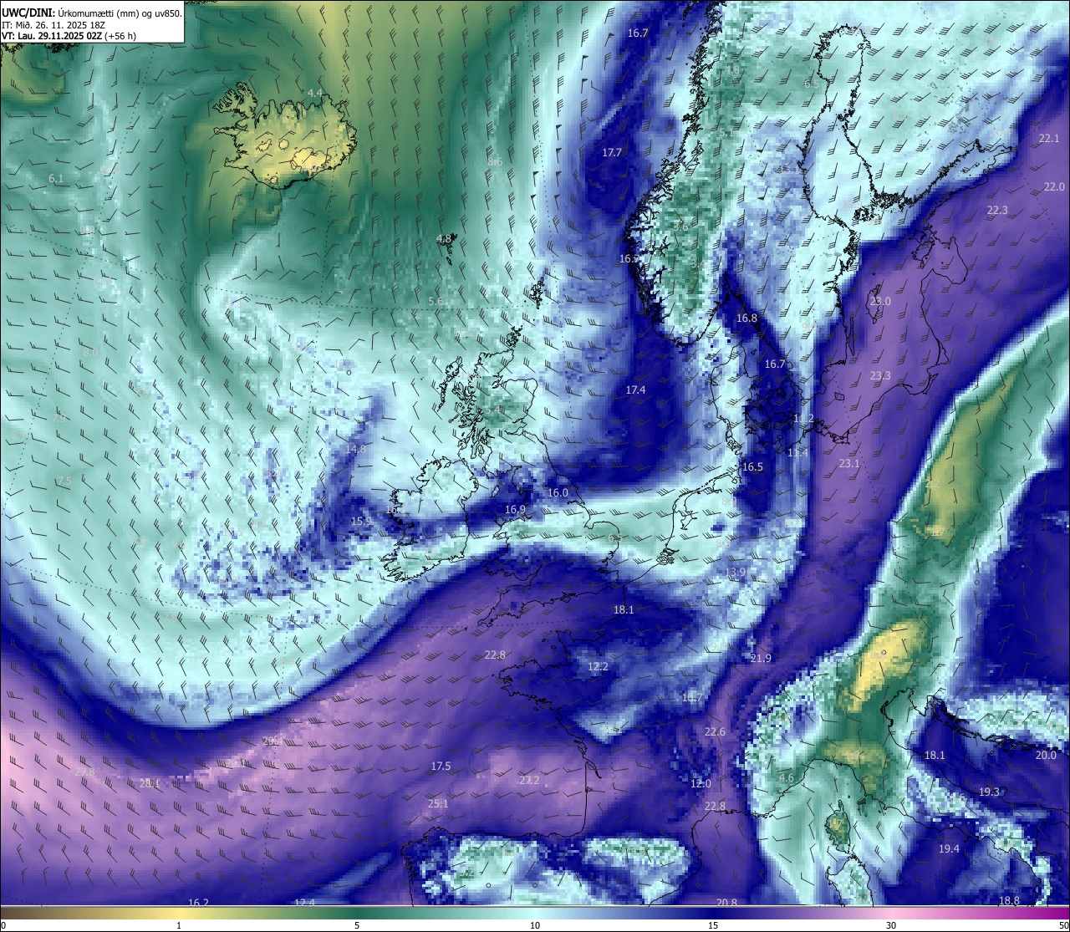1070x932 pixels.
Task: Click the 23.1 value label
Action: (x=849, y=464)
